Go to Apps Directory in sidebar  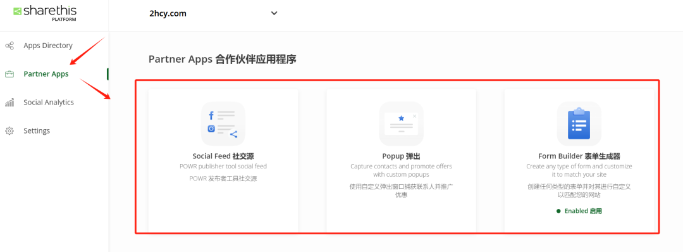(x=48, y=46)
